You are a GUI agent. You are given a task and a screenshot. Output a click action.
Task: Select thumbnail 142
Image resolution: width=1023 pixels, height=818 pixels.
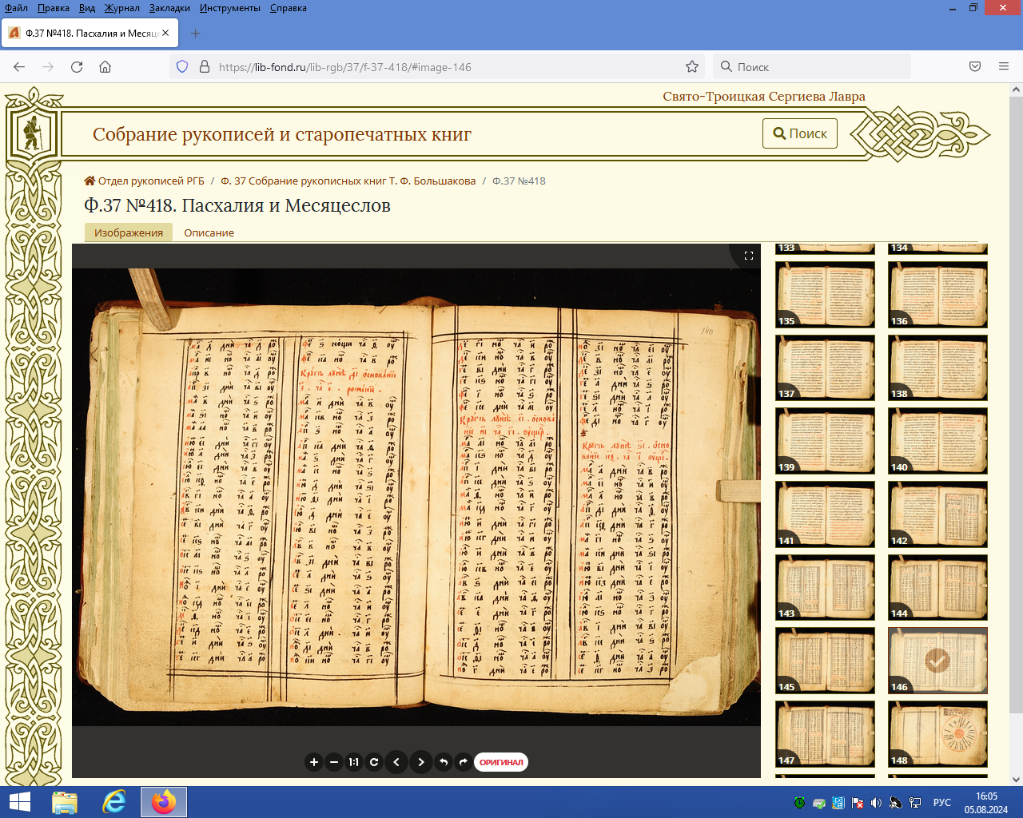pos(937,514)
